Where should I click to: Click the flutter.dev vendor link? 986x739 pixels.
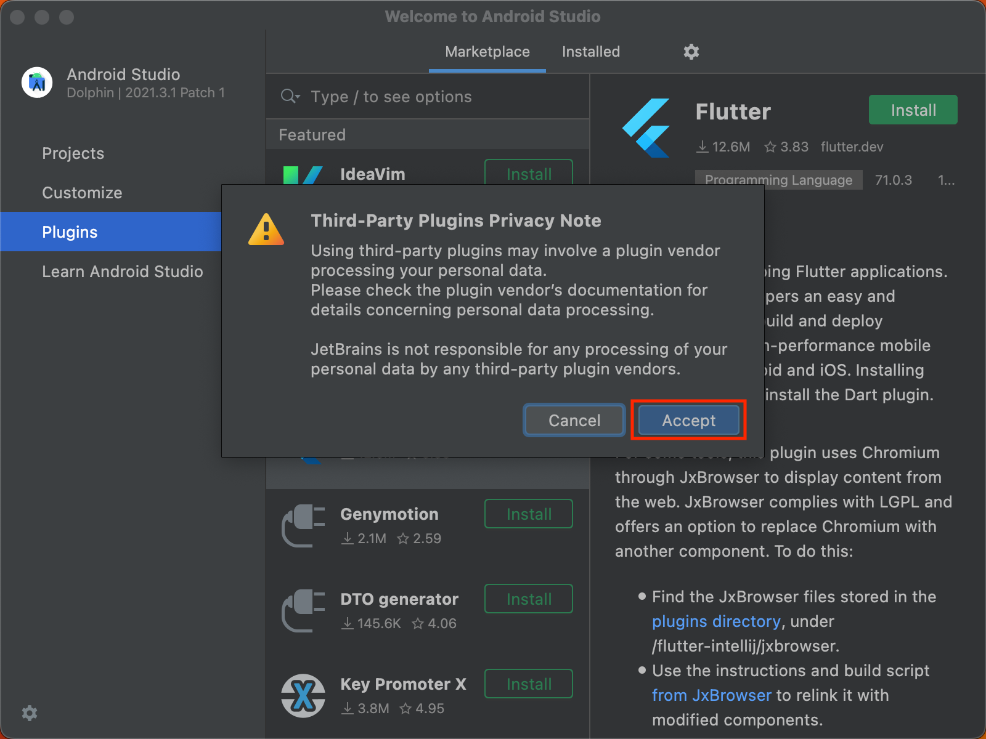point(852,147)
